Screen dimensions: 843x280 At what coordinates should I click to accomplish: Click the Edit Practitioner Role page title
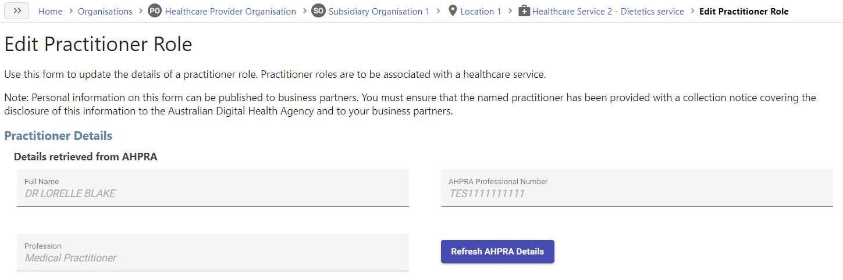tap(98, 44)
